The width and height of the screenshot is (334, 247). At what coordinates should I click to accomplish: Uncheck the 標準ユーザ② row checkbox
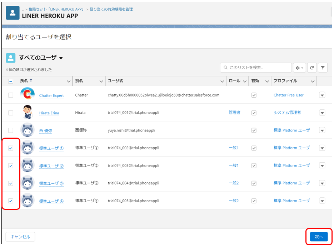tap(11, 166)
